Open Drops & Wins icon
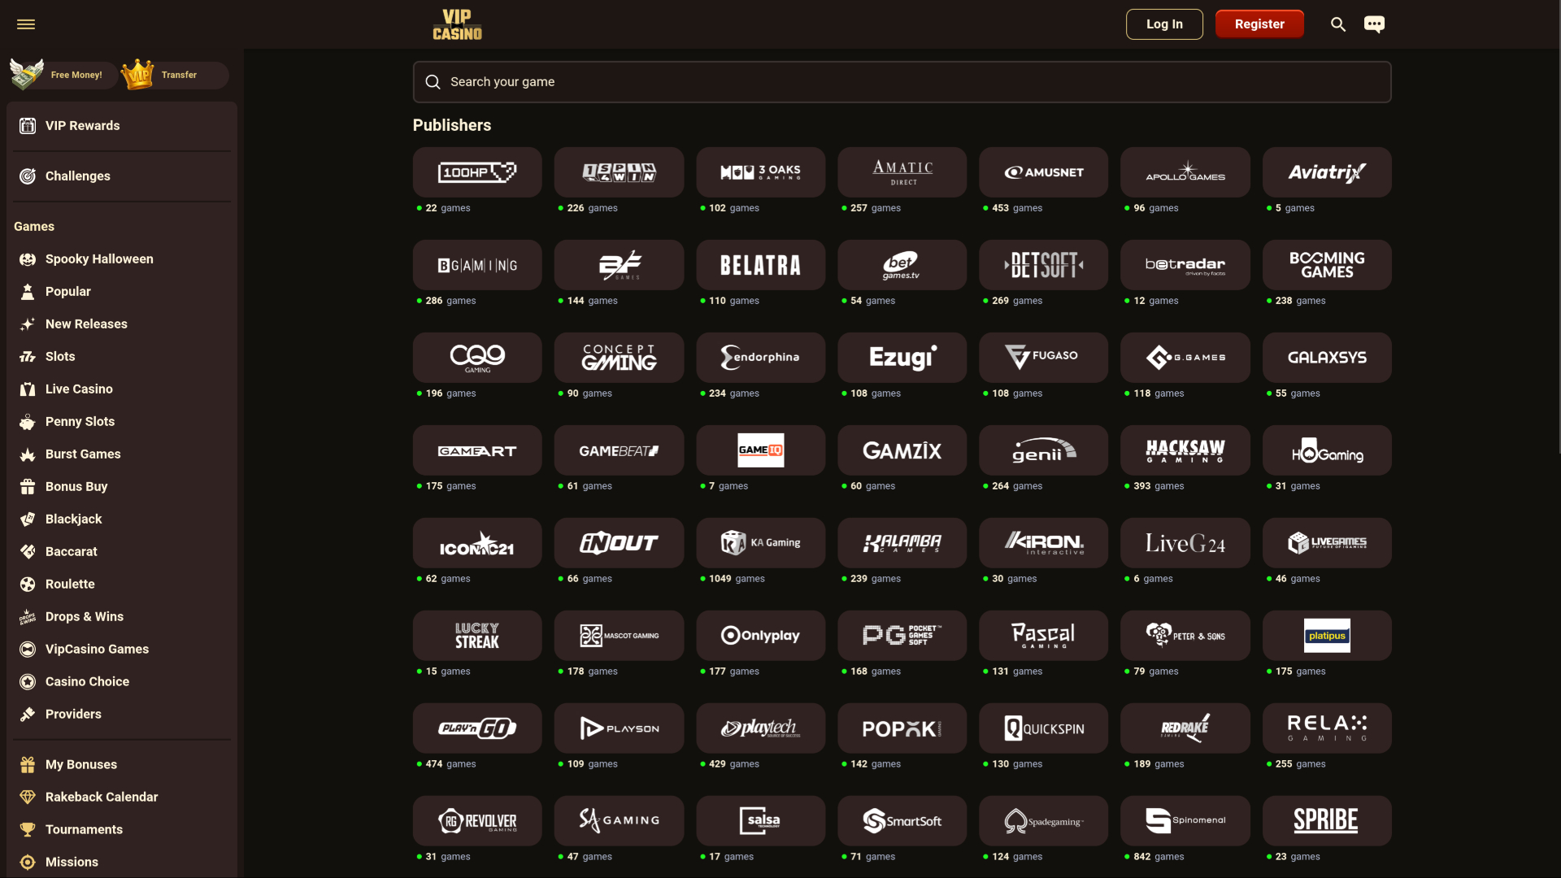Viewport: 1561px width, 878px height. pos(28,616)
